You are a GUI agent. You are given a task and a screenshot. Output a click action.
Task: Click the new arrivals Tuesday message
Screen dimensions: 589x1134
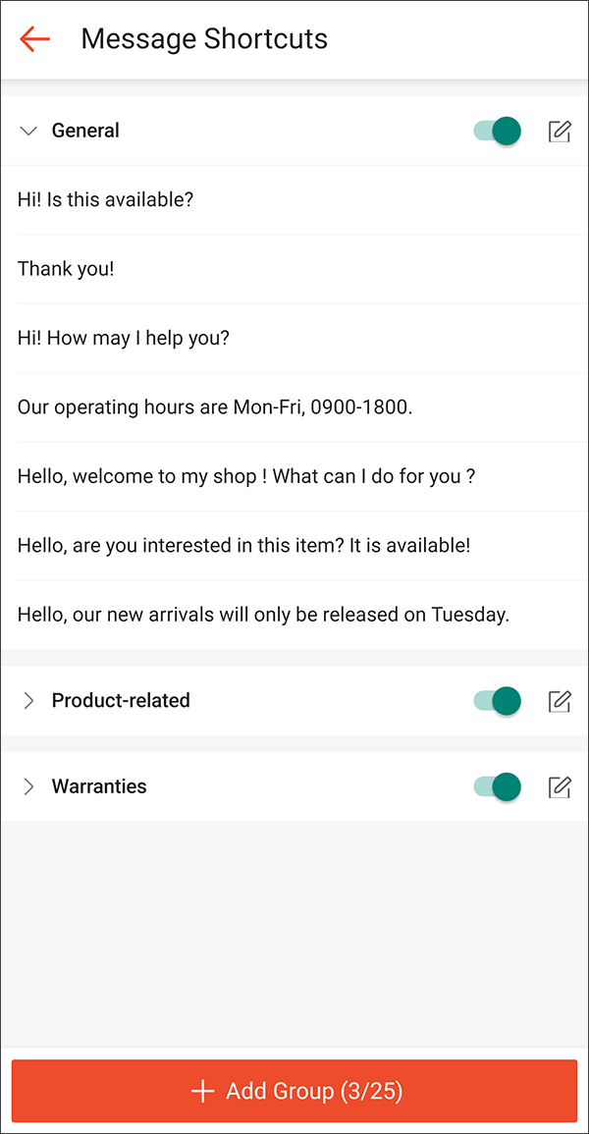click(x=262, y=614)
